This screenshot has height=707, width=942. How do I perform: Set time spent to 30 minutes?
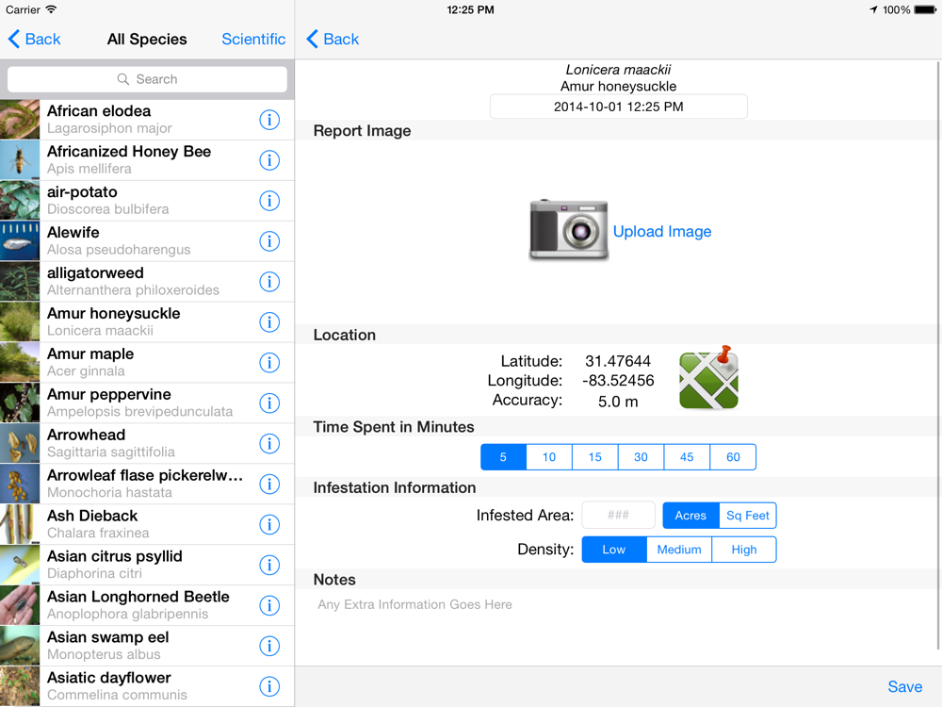click(x=641, y=457)
